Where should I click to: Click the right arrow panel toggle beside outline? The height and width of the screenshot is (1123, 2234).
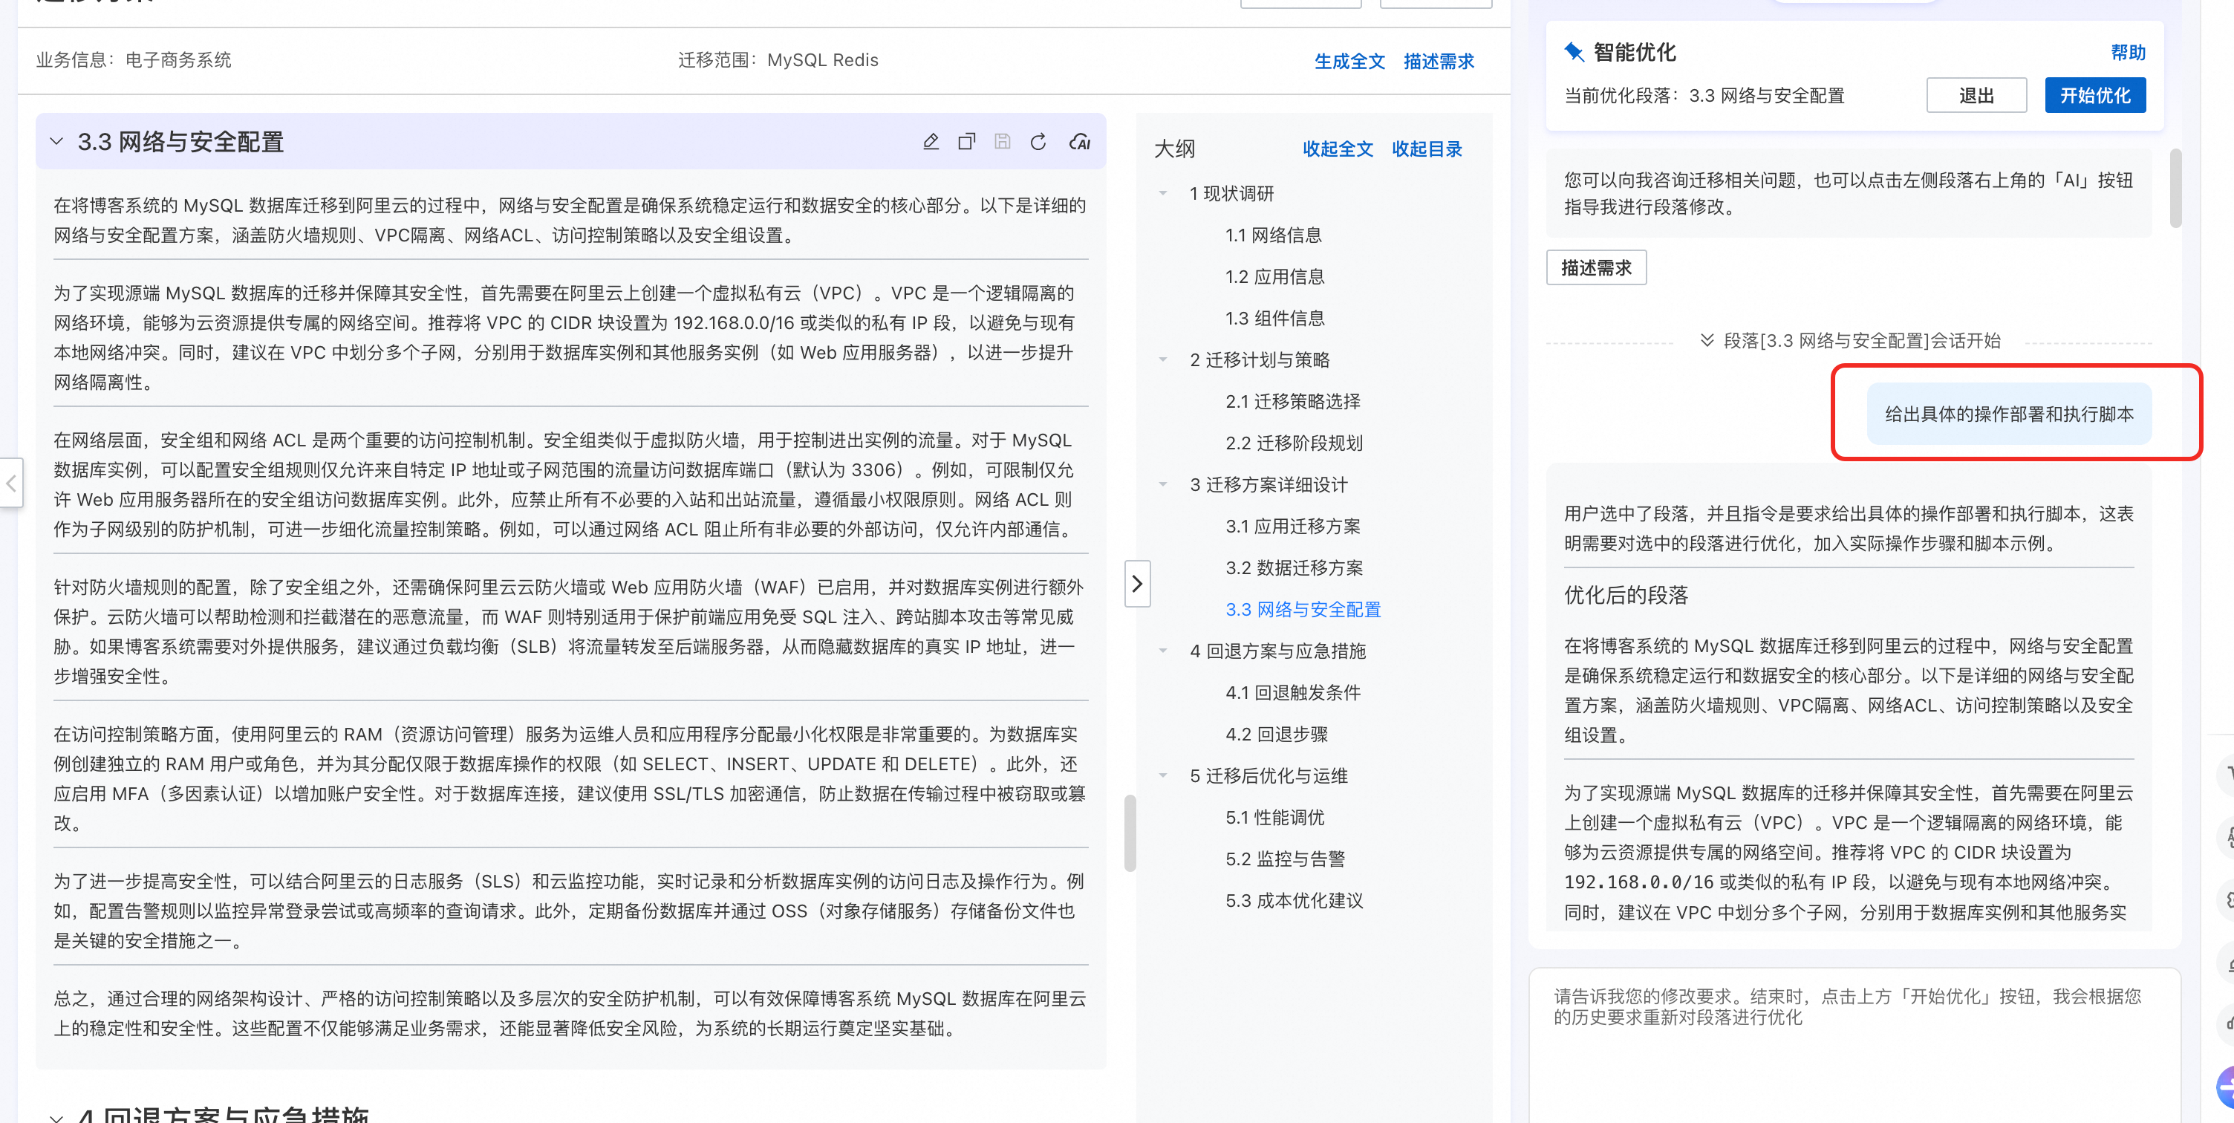click(x=1137, y=584)
